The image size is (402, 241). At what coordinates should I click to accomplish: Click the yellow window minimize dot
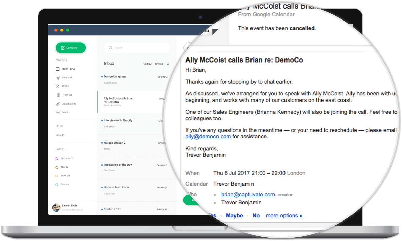(62, 30)
